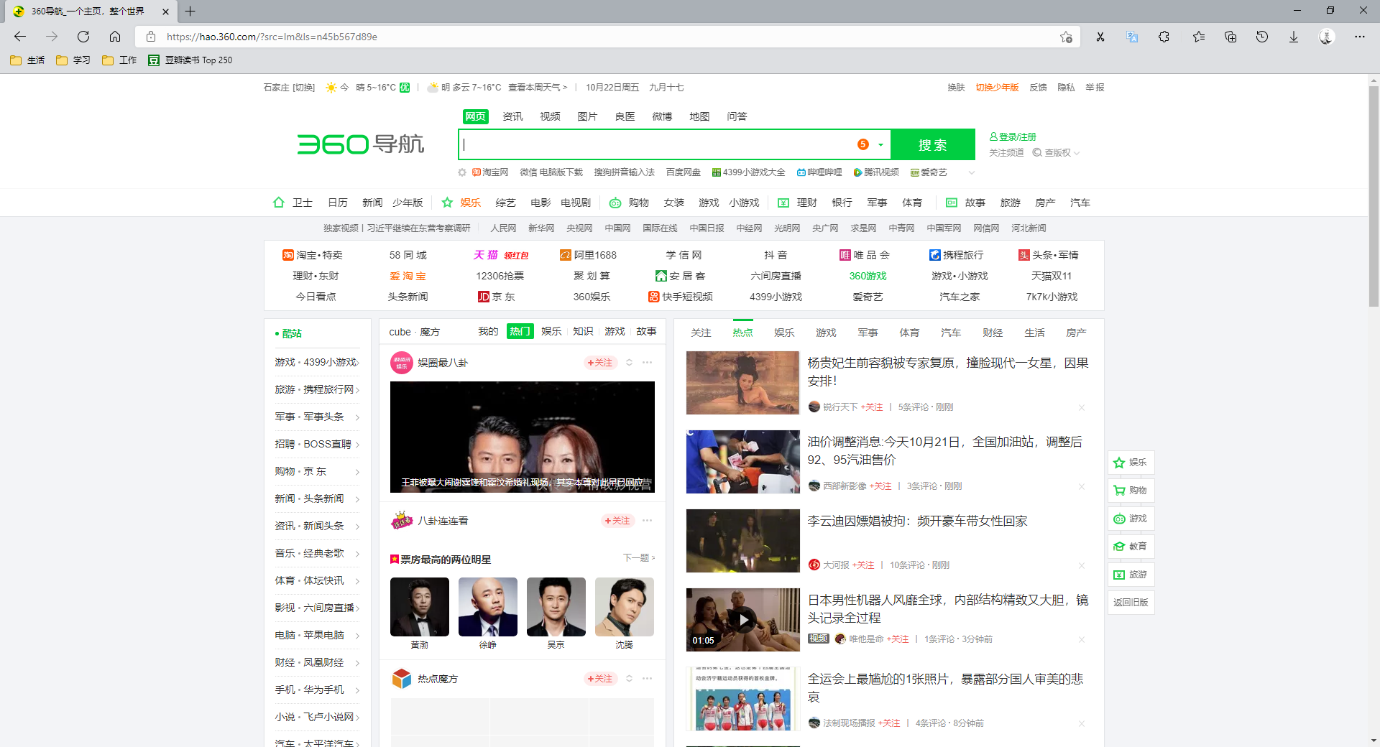Screen dimensions: 1380x747
Task: Play the 01:05 robot video thumbnail
Action: pos(743,619)
